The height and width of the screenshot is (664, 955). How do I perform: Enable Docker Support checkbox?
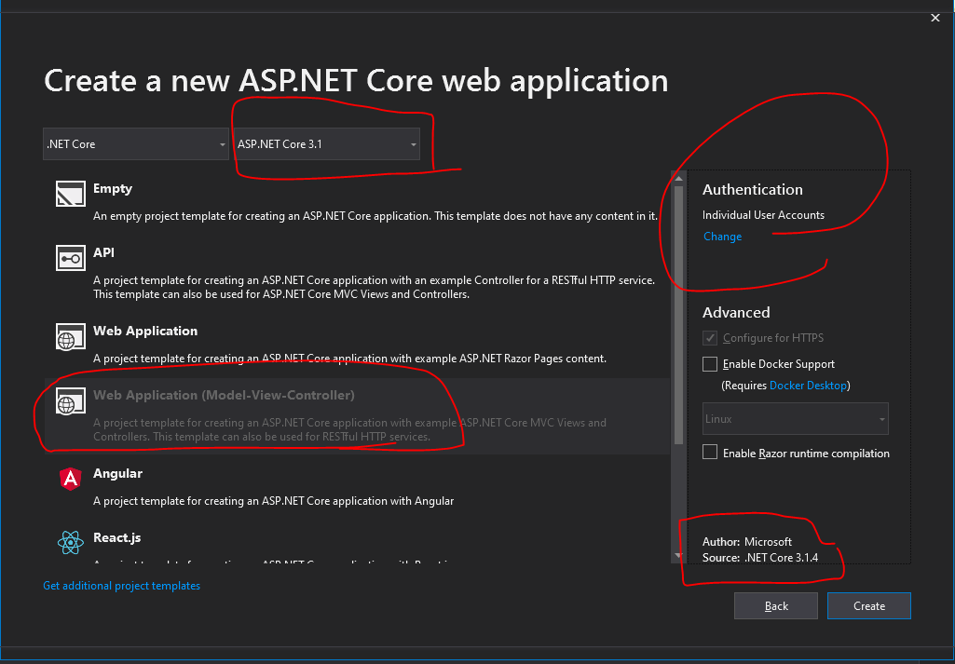(710, 364)
